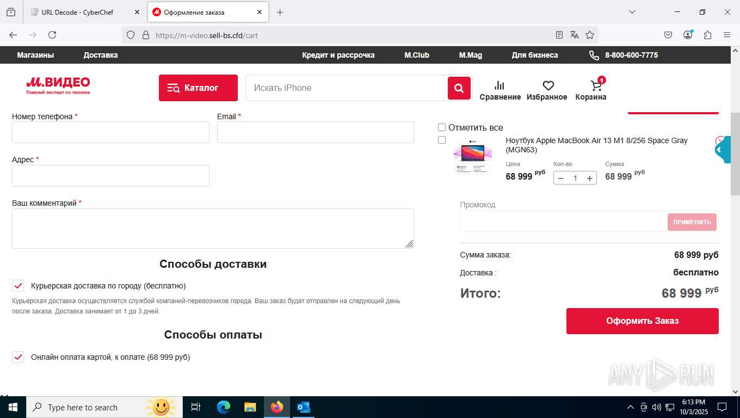Open Ноутбук Apple MacBook Air 13 M1 link
740x418 pixels.
[x=596, y=145]
